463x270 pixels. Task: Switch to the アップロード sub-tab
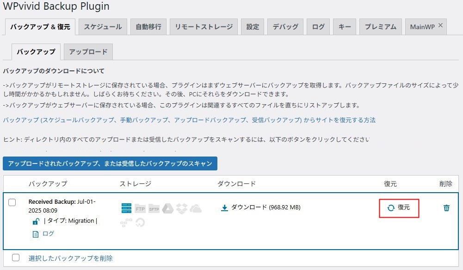88,52
